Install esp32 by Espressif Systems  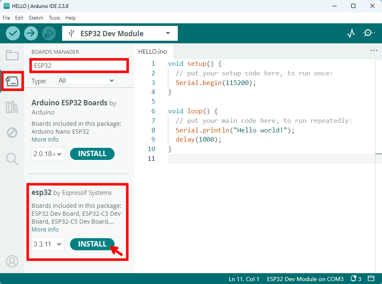click(x=92, y=244)
